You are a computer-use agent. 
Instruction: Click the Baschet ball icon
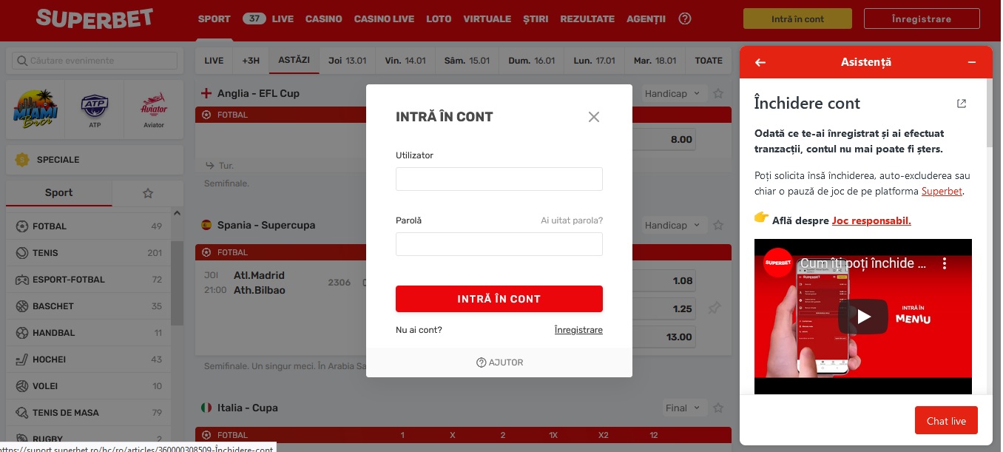[21, 306]
